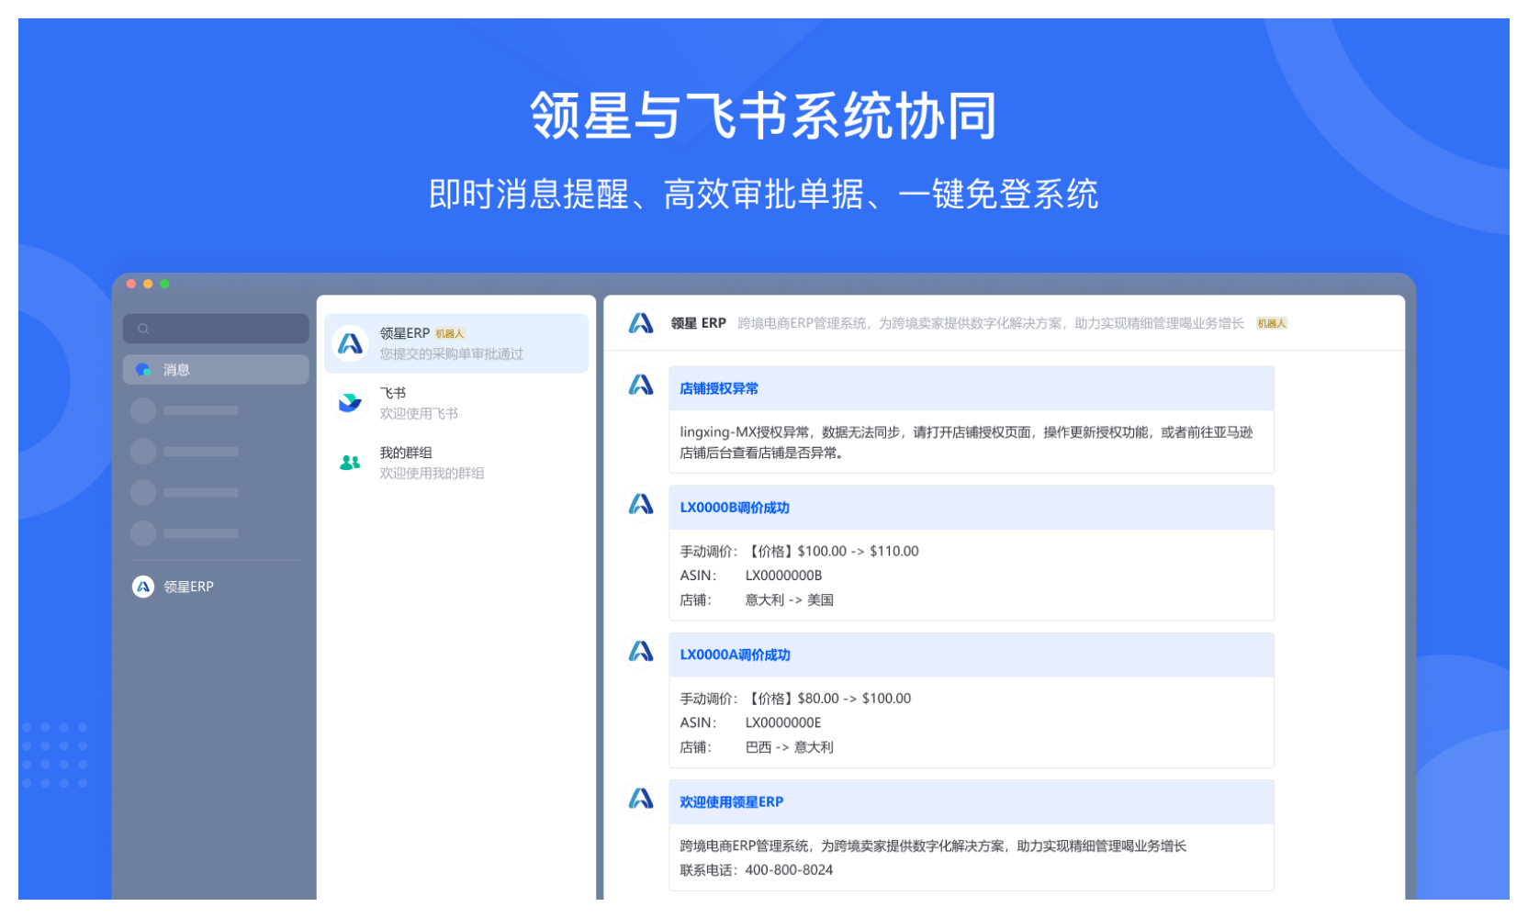This screenshot has height=918, width=1528.
Task: Select the 消息 tab in the sidebar
Action: pos(216,370)
